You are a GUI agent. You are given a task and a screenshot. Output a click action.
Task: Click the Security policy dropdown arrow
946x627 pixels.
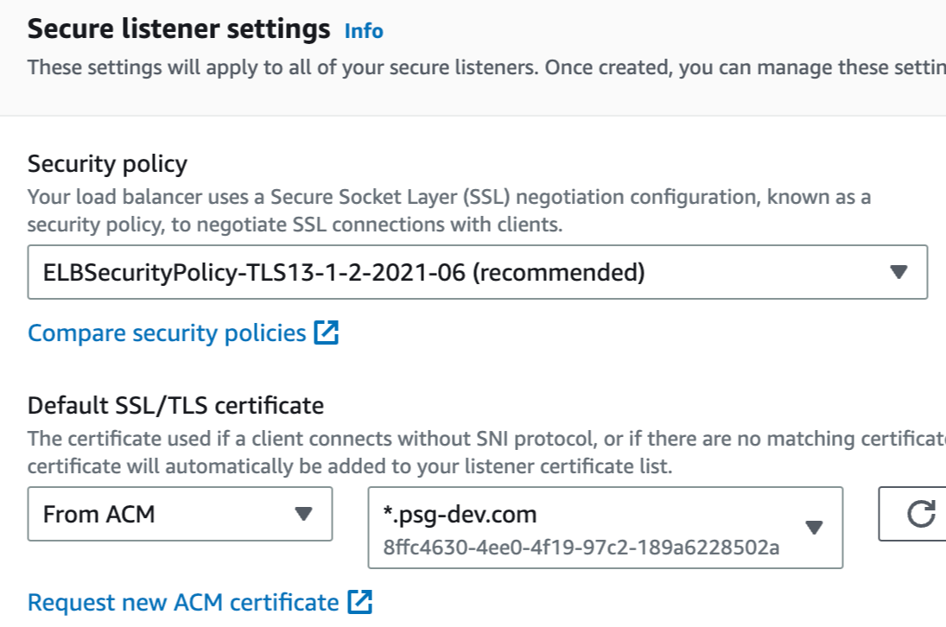coord(898,273)
